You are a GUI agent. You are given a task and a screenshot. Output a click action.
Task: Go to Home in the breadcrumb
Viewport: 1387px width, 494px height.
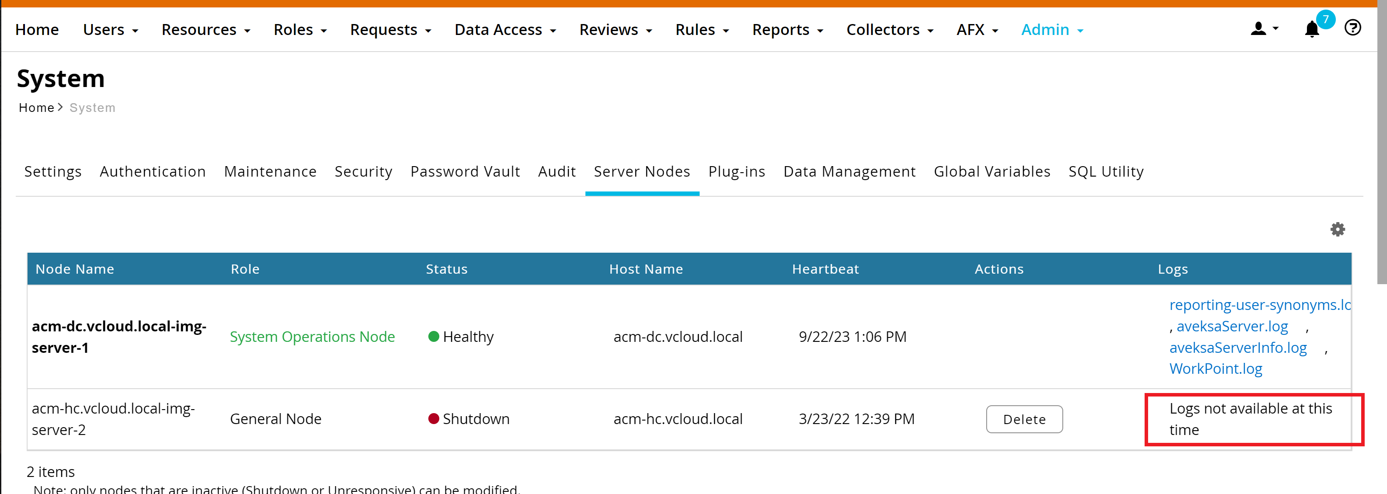tap(36, 108)
